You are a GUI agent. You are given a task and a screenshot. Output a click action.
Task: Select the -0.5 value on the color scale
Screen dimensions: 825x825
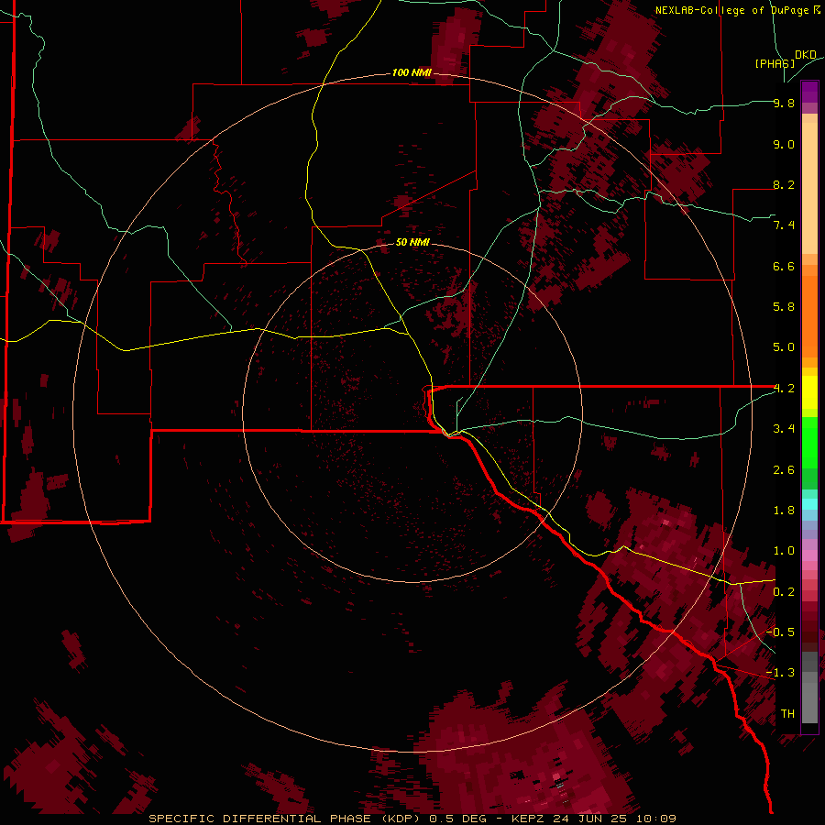tap(781, 632)
